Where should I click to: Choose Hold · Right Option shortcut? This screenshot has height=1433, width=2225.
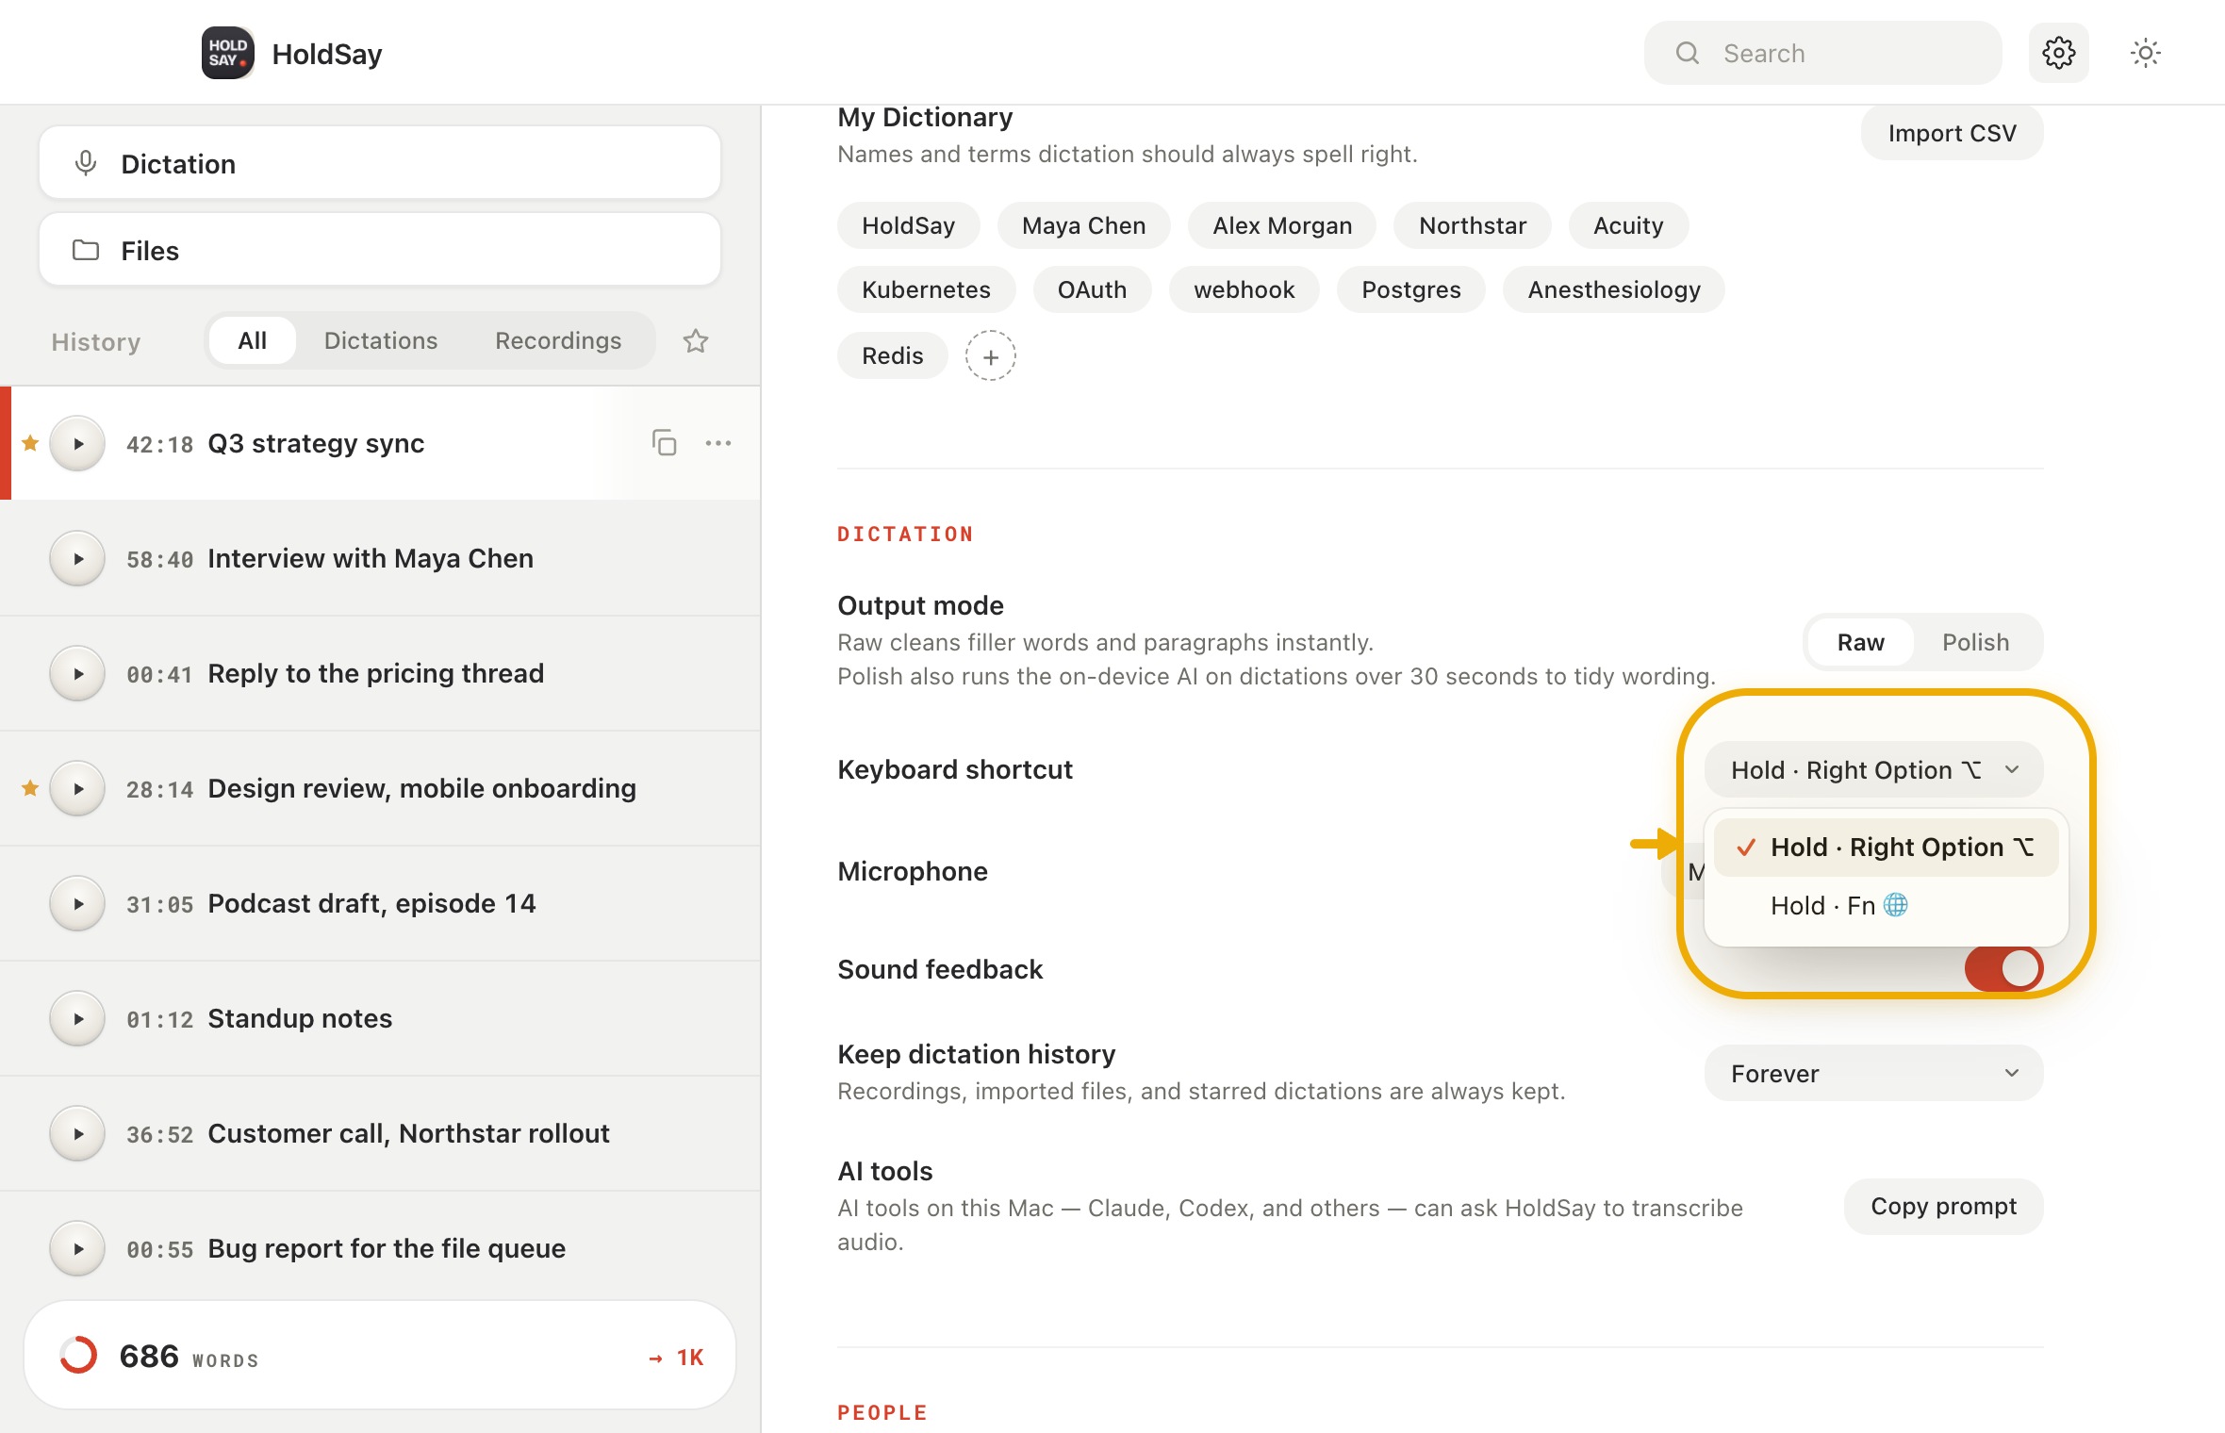click(1886, 847)
